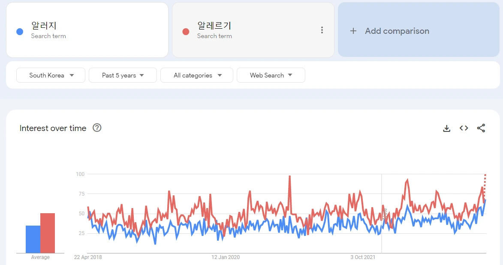
Task: Expand the Web Search type dropdown
Action: coord(271,75)
